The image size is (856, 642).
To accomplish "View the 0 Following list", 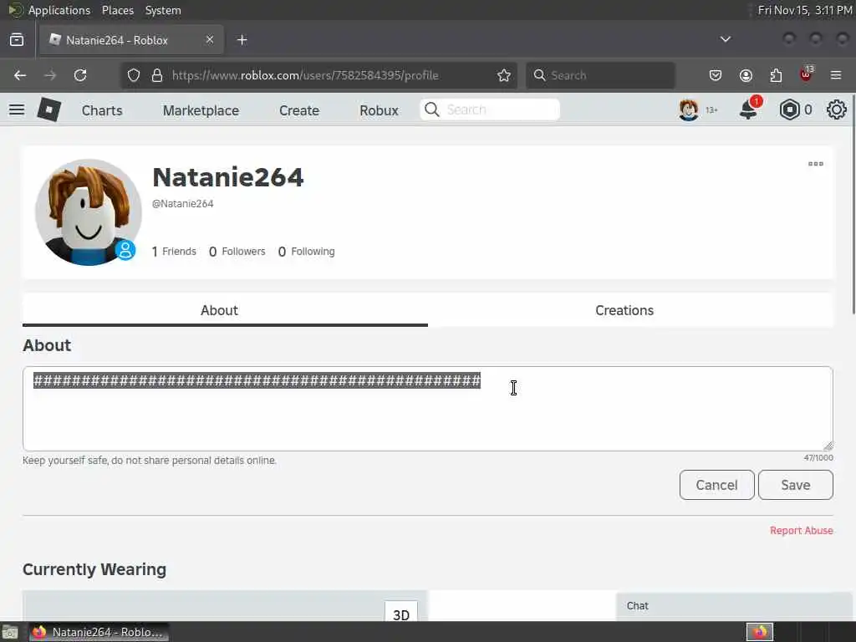I will coord(306,251).
